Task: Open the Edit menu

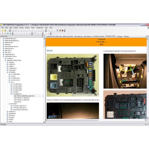Action: [x=7, y=28]
